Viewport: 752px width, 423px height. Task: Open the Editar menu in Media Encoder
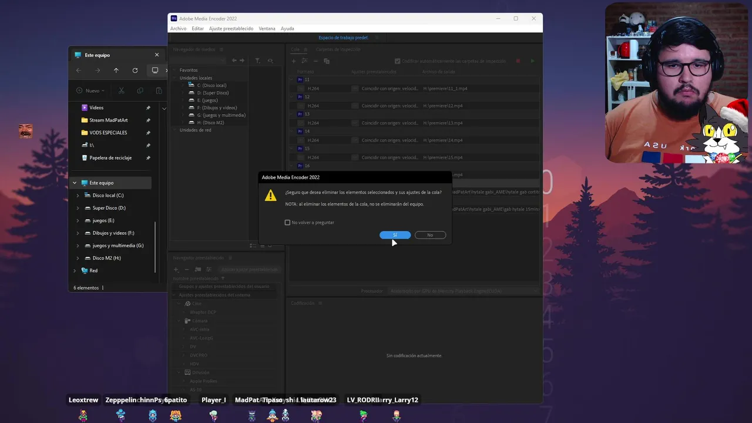[197, 28]
